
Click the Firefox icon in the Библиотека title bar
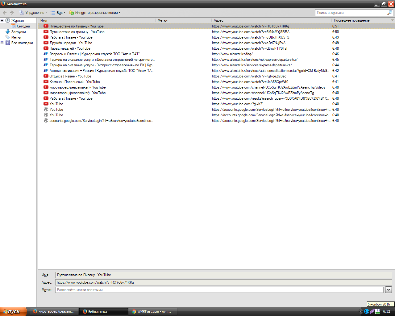(x=3, y=4)
